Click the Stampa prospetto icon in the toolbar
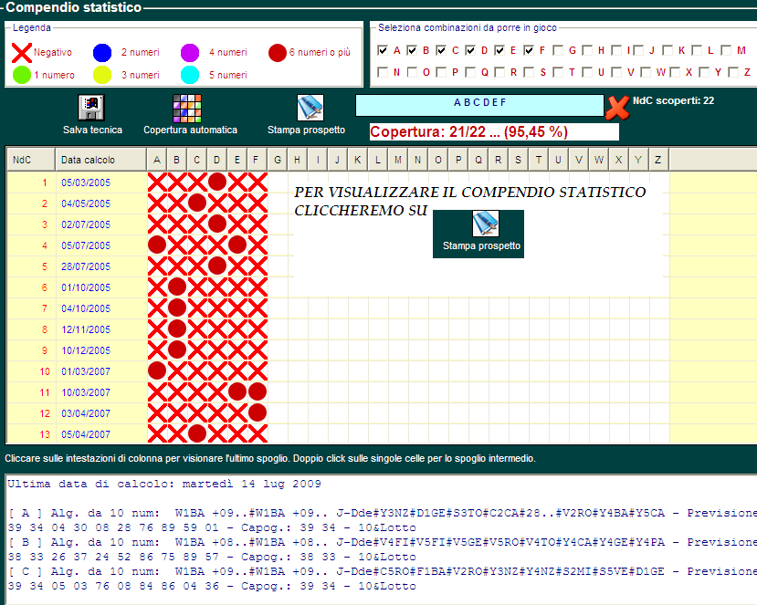 coord(310,107)
